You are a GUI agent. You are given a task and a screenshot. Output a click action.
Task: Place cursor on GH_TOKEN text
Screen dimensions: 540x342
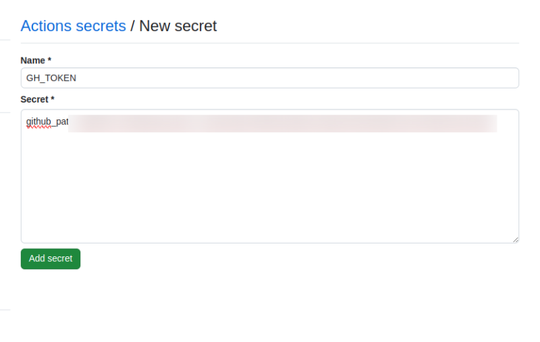[x=51, y=78]
